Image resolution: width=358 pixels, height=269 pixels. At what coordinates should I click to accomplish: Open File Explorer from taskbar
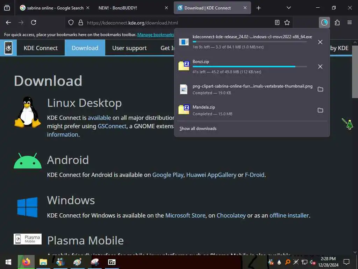pyautogui.click(x=43, y=262)
